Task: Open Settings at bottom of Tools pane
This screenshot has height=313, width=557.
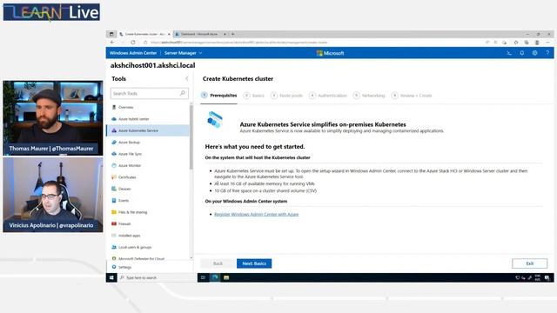Action: 150,267
